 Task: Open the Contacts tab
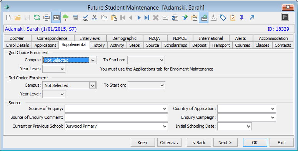coord(283,45)
